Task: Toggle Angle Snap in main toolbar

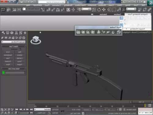Action: click(58, 10)
